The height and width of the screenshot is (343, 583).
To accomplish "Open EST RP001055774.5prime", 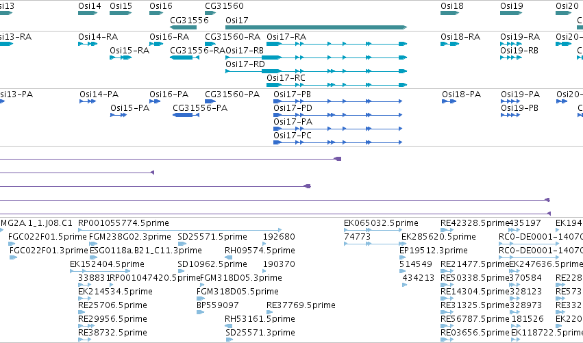I will point(123,223).
